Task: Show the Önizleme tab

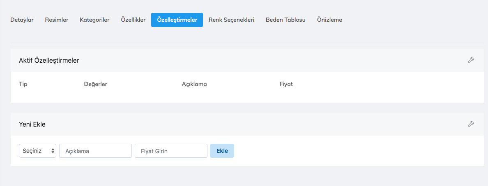Action: tap(329, 20)
